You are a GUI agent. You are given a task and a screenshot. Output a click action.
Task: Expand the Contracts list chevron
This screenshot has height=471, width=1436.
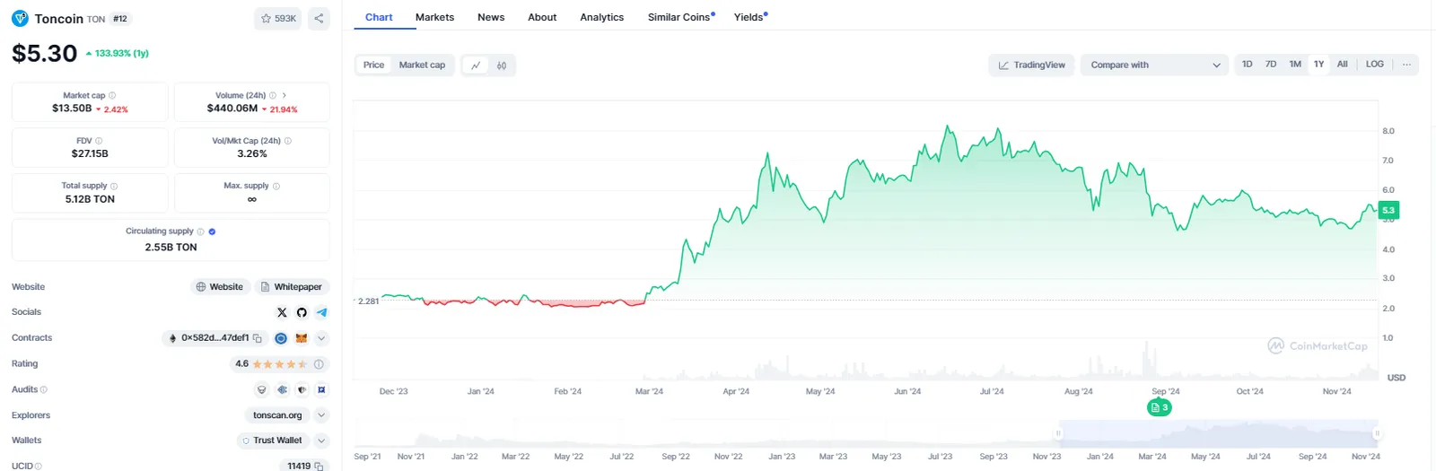coord(321,338)
